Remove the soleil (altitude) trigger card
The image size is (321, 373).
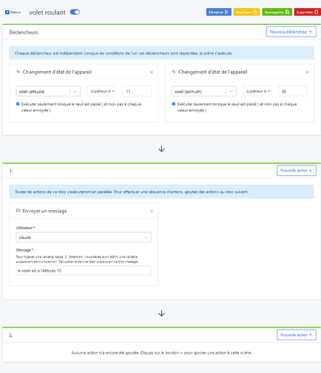(152, 72)
